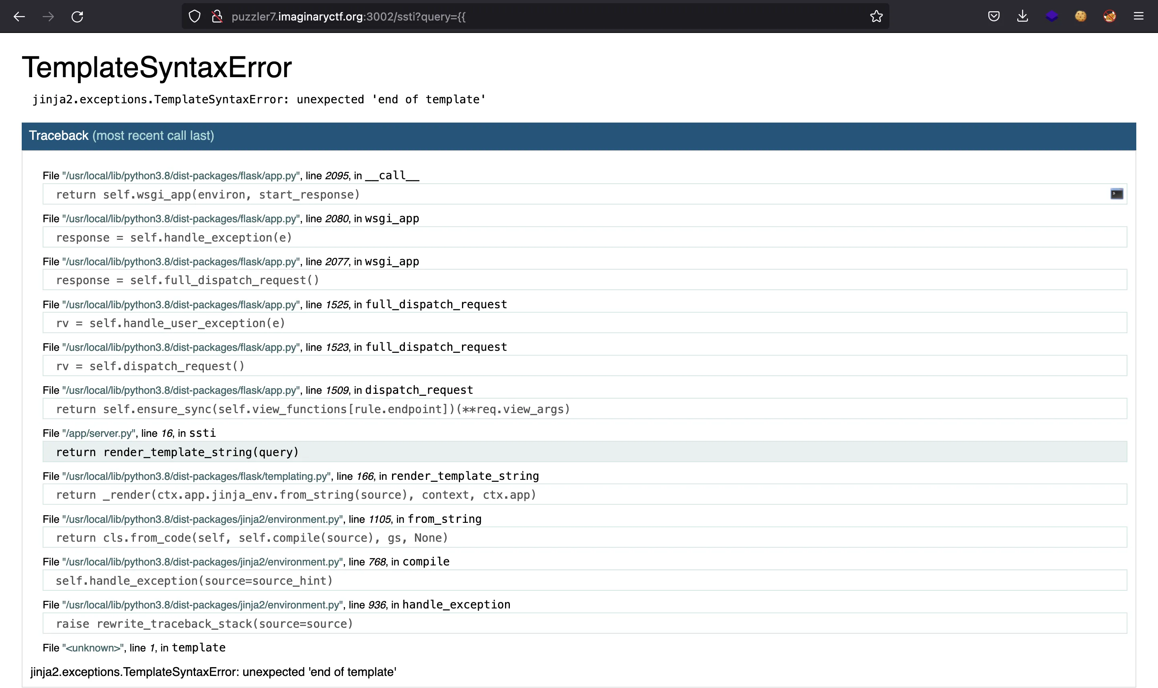Click the "/app/server.py" file path
Viewport: 1158px width, 688px height.
[99, 434]
